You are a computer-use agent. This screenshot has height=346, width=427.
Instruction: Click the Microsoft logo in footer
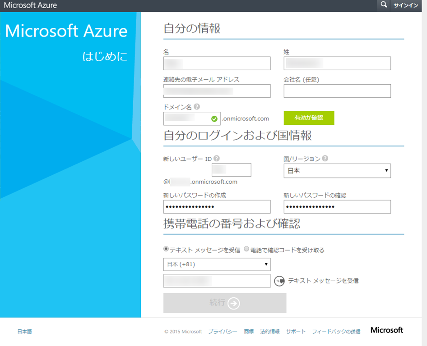(387, 330)
